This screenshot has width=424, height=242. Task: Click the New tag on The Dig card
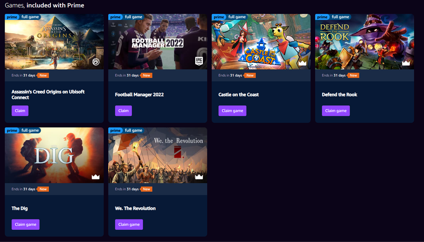(43, 189)
